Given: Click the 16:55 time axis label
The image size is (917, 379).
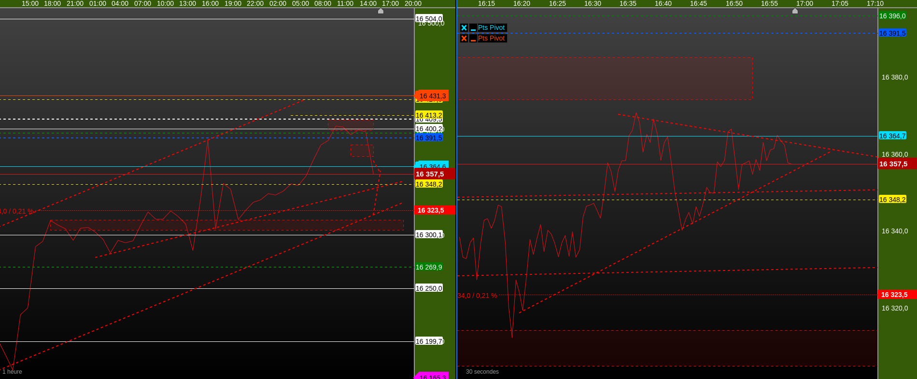Looking at the screenshot, I should 769,3.
